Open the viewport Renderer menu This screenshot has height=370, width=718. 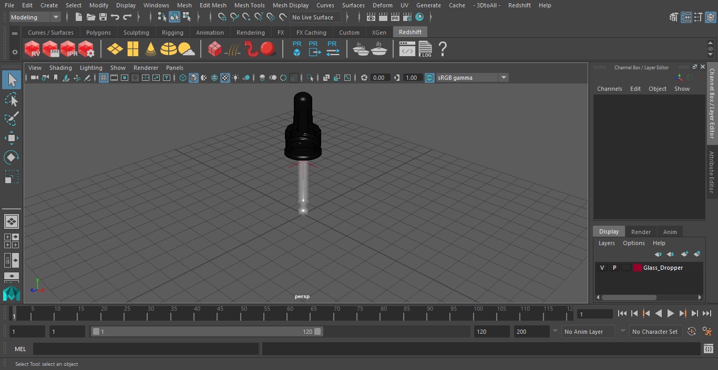tap(146, 68)
